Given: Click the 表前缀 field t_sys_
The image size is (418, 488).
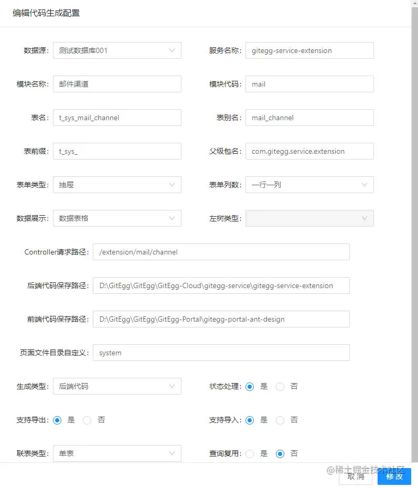Looking at the screenshot, I should pyautogui.click(x=117, y=151).
